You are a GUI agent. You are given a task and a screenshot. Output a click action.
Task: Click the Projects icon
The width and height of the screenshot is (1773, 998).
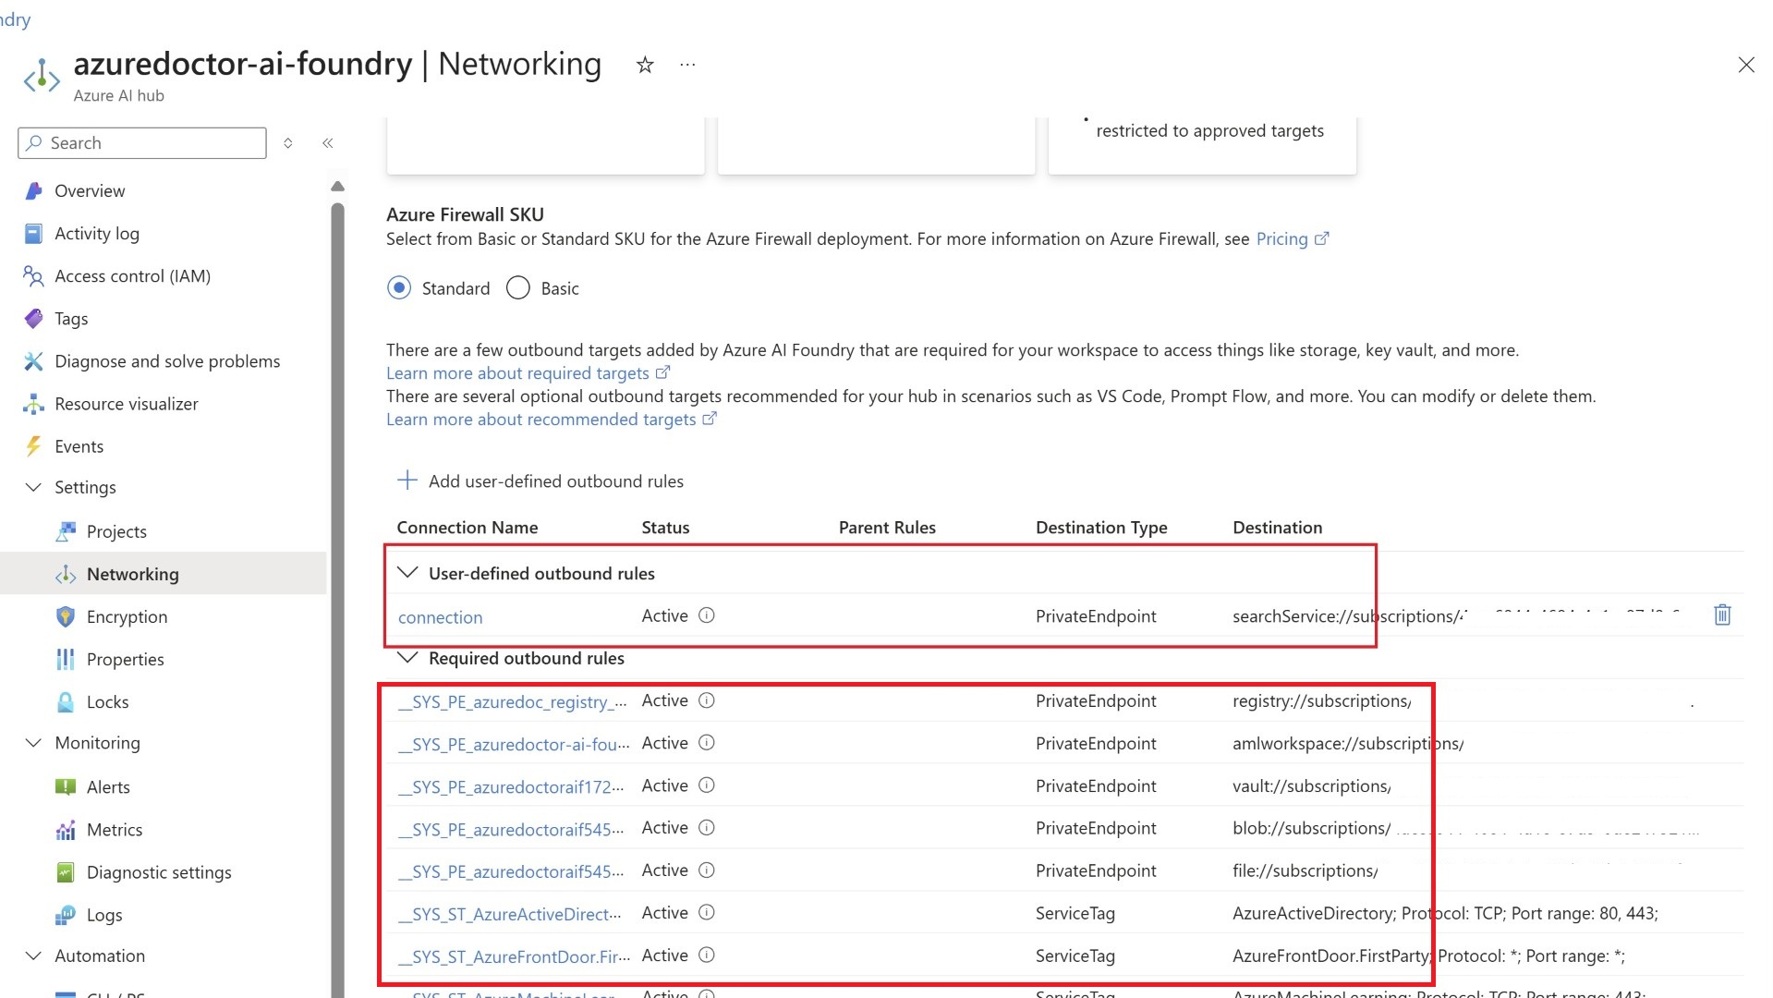pyautogui.click(x=66, y=531)
